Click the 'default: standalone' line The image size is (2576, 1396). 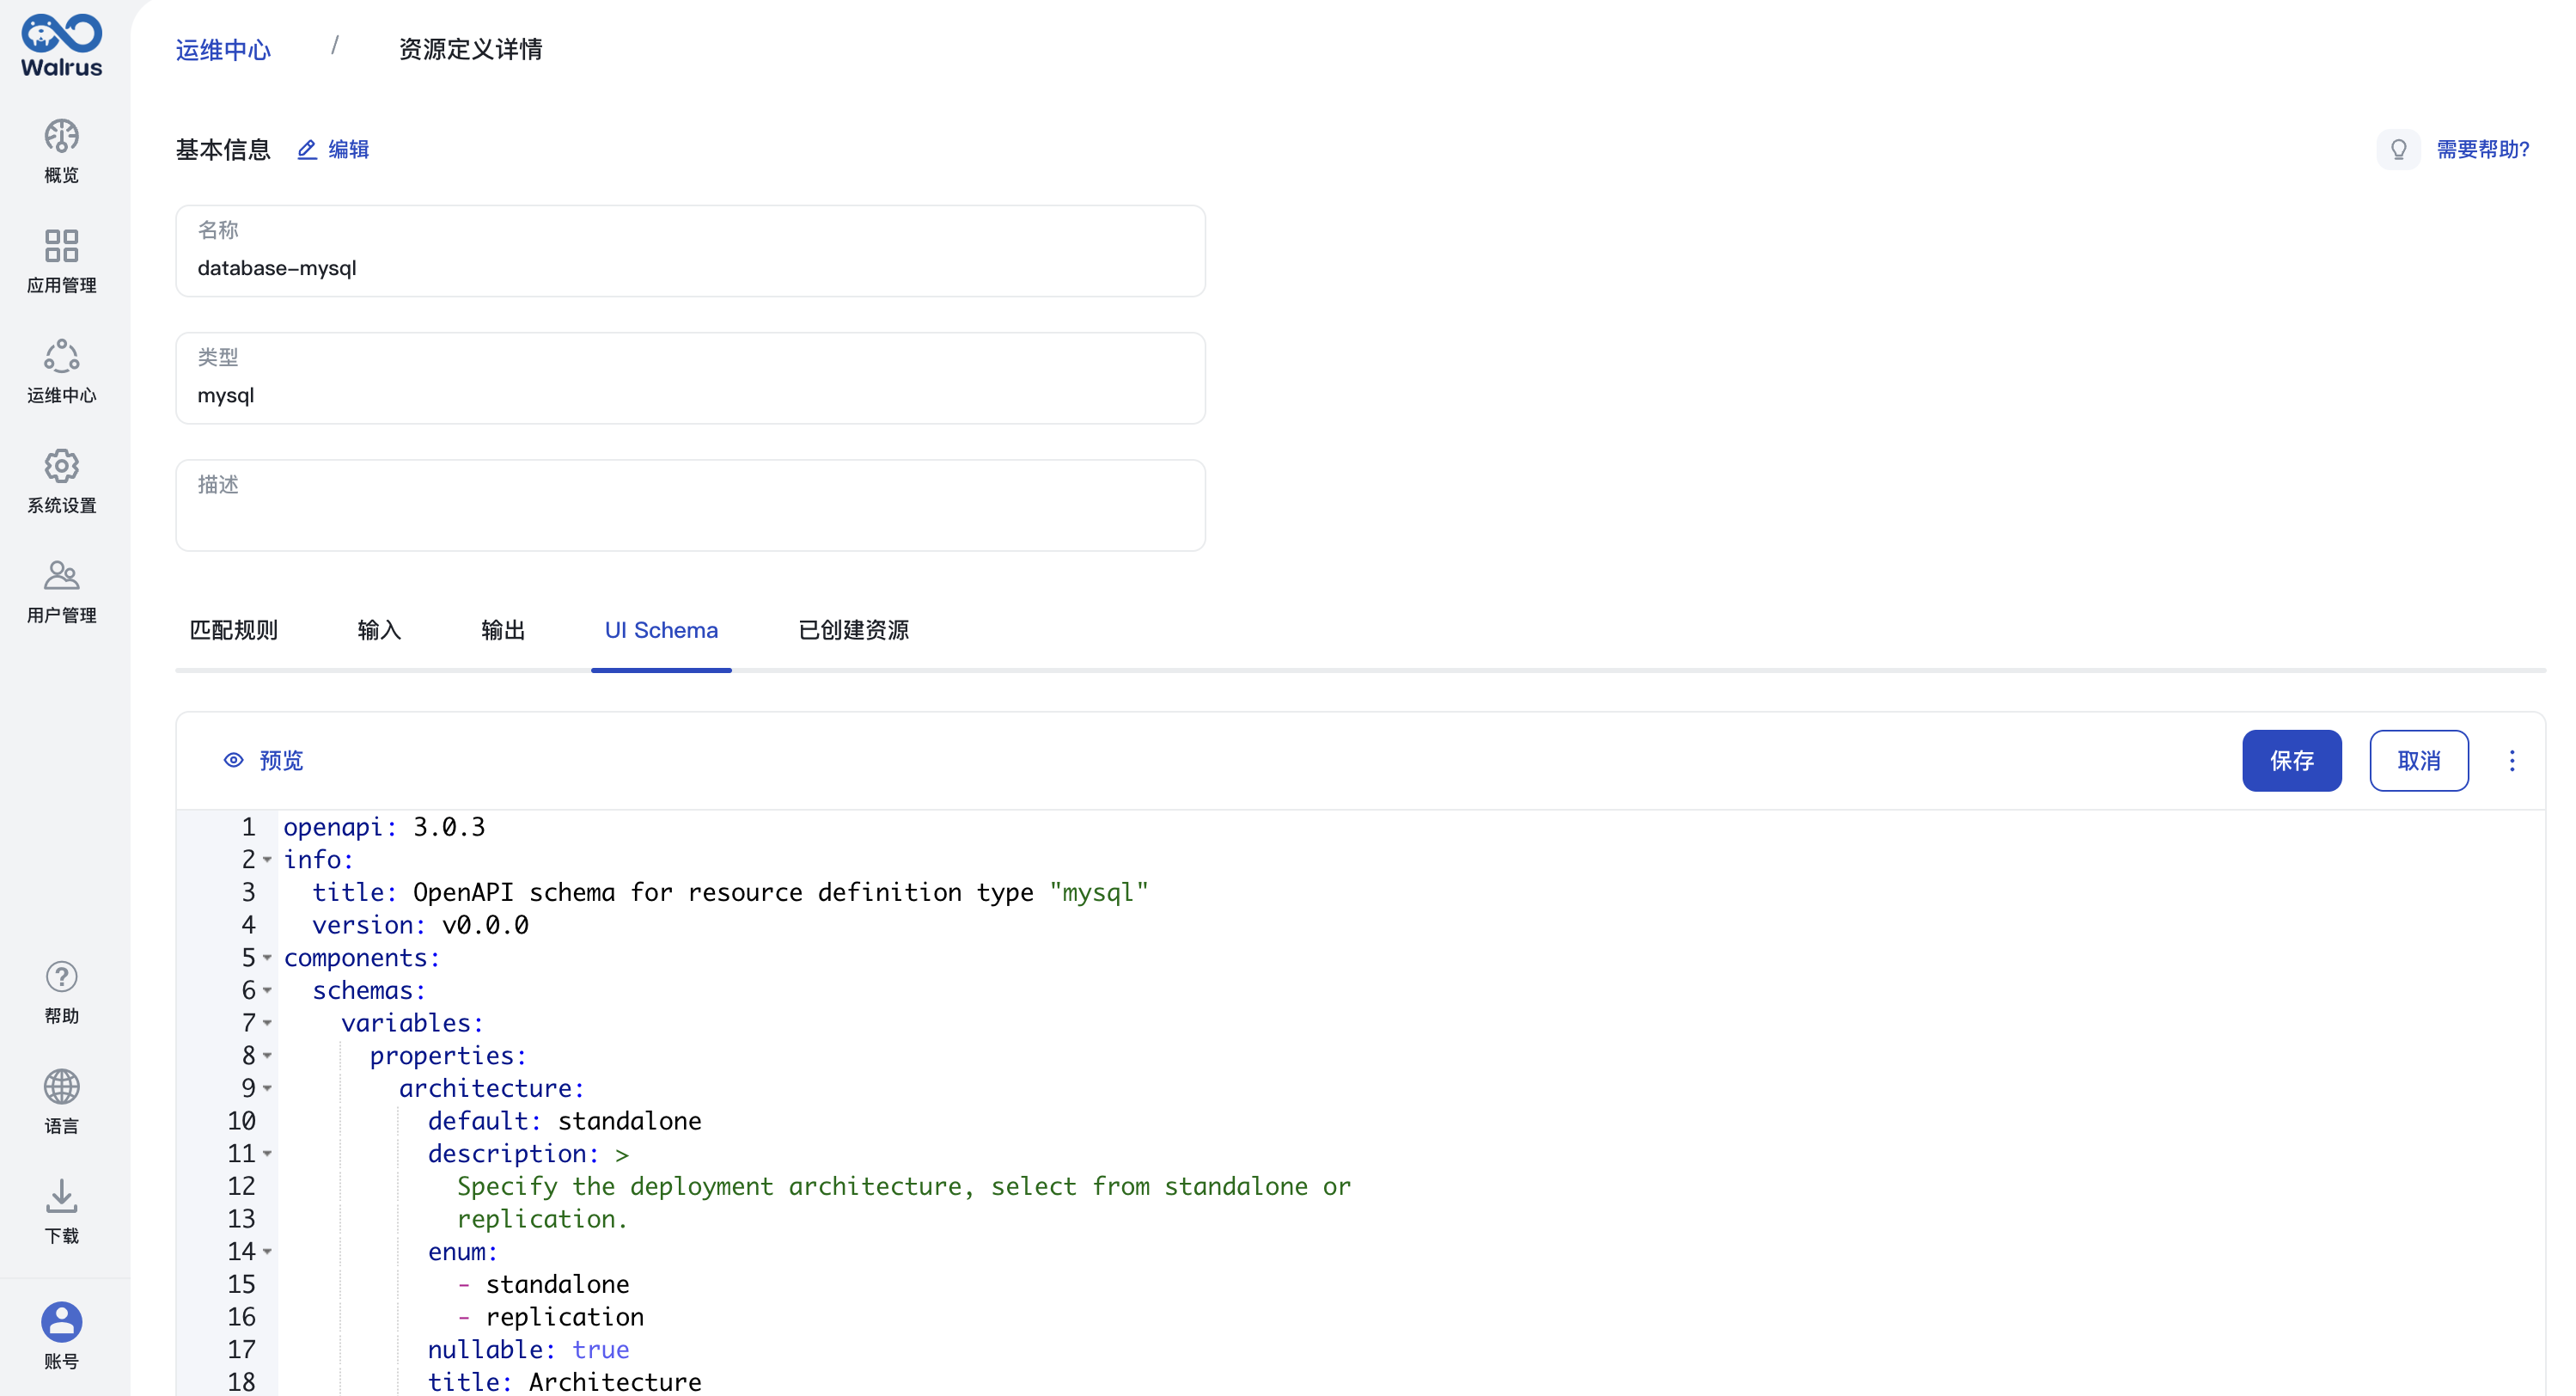click(x=564, y=1122)
